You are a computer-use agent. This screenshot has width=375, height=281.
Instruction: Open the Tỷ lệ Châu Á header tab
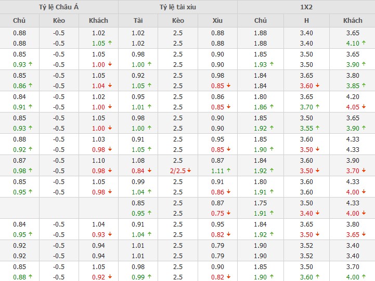(x=59, y=7)
